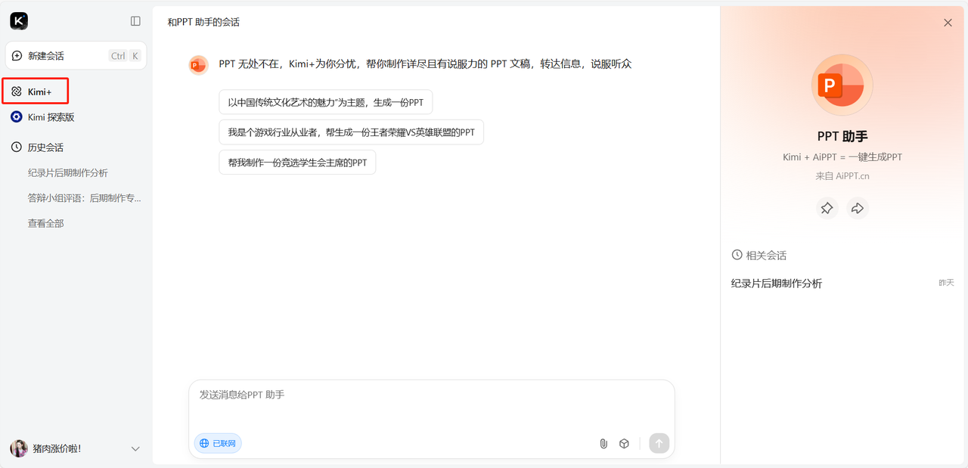Click the paperclip attach file icon
Image resolution: width=968 pixels, height=468 pixels.
603,444
